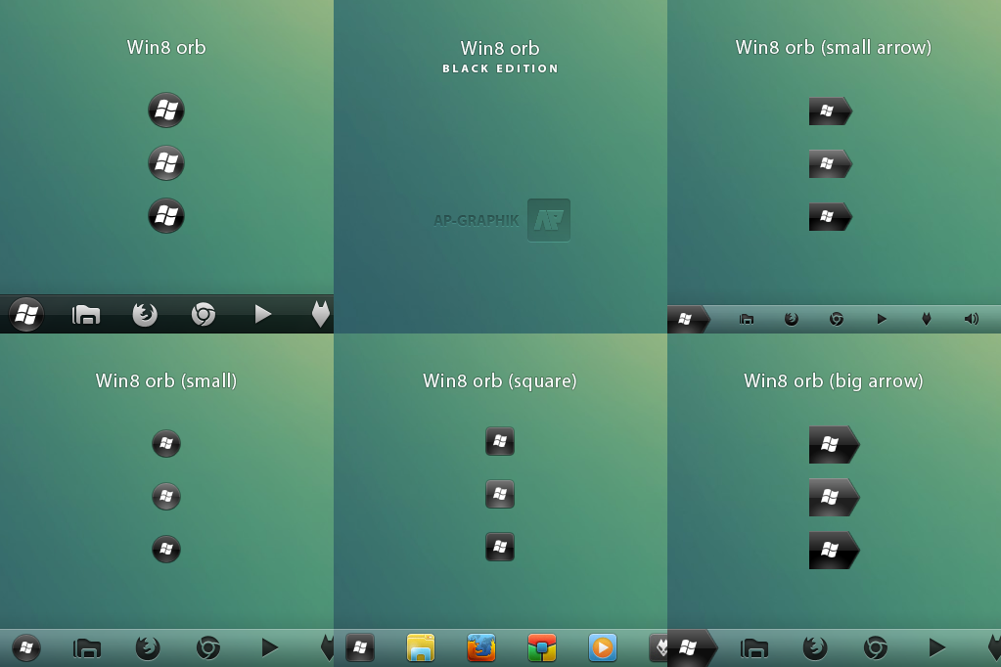
Task: Select the bottom big-arrow orb preview
Action: [833, 550]
